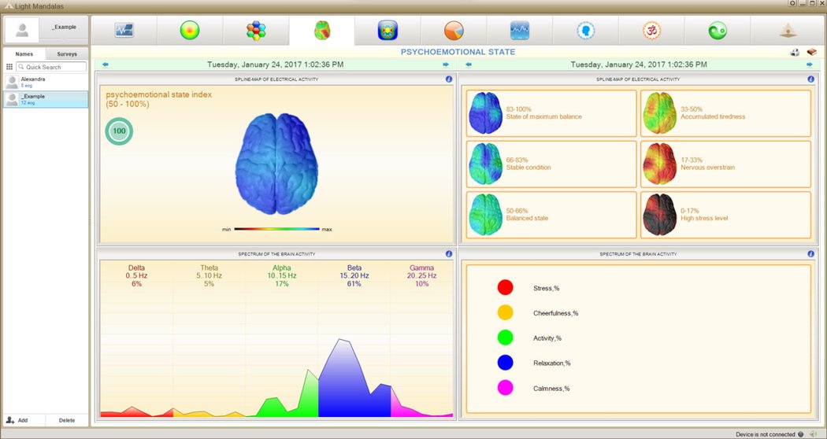Click the Om symbol tab icon
The image size is (827, 439).
pos(651,31)
